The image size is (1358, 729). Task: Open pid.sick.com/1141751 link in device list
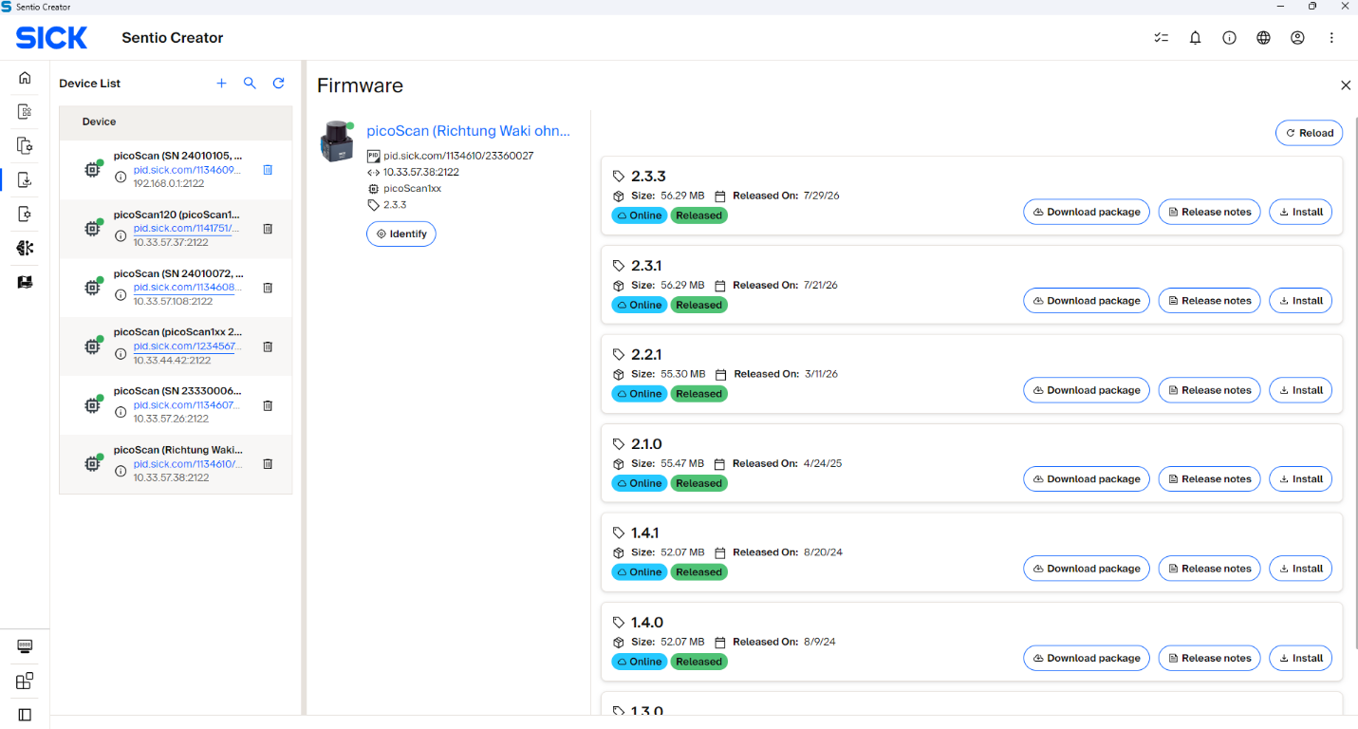point(186,229)
